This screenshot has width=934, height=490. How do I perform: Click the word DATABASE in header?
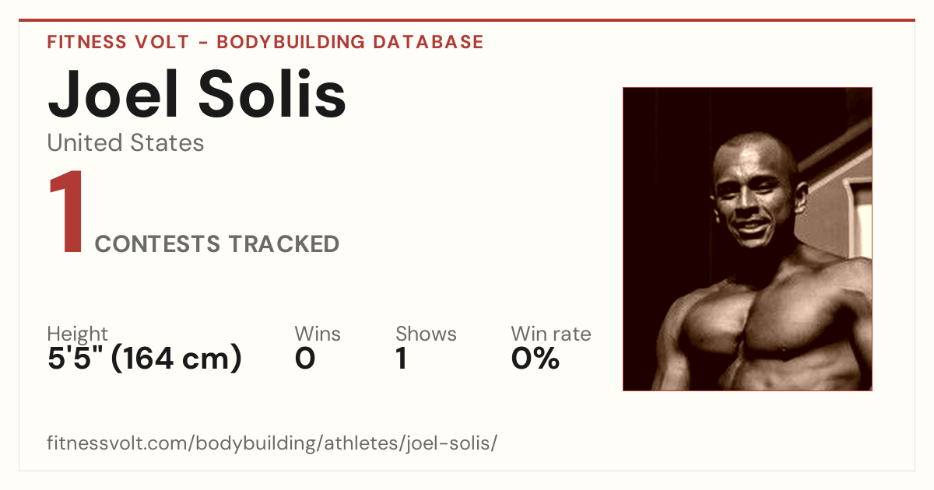pyautogui.click(x=428, y=42)
